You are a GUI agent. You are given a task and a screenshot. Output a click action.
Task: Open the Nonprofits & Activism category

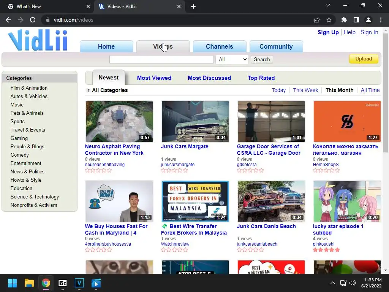pyautogui.click(x=34, y=205)
